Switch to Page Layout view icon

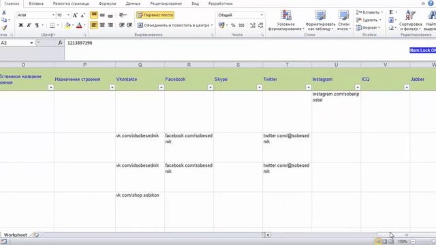384,242
